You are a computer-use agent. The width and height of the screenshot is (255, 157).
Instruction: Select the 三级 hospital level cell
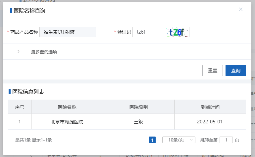[138, 122]
